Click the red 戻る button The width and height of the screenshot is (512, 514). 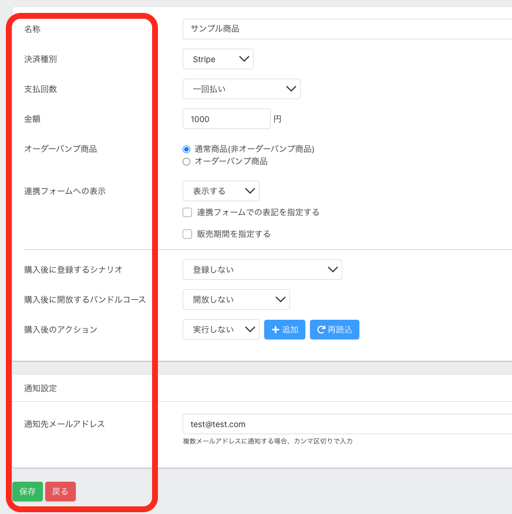tap(60, 492)
